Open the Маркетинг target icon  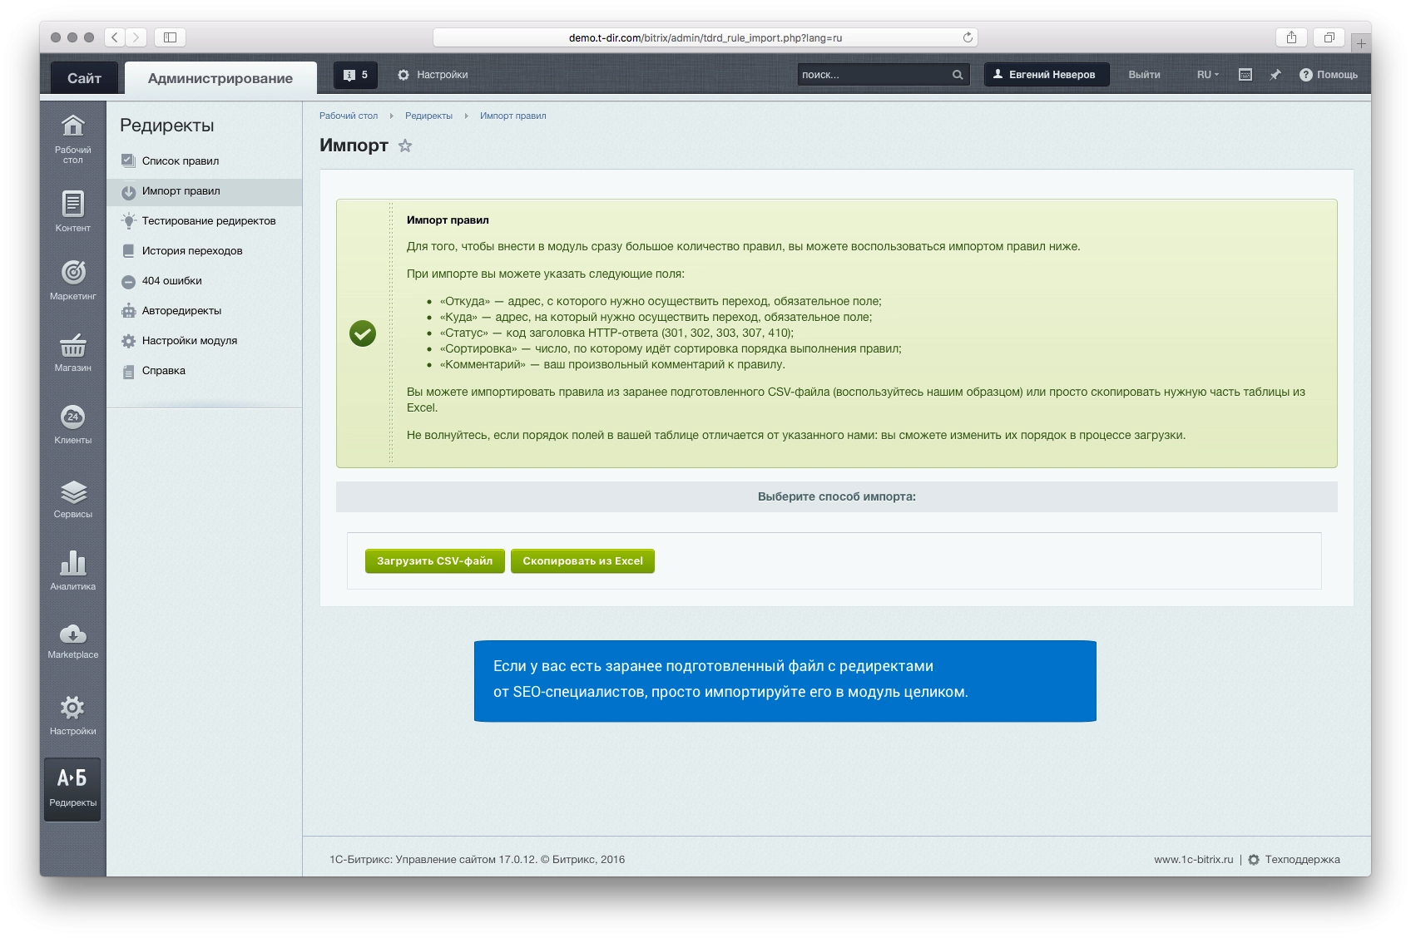click(x=73, y=272)
